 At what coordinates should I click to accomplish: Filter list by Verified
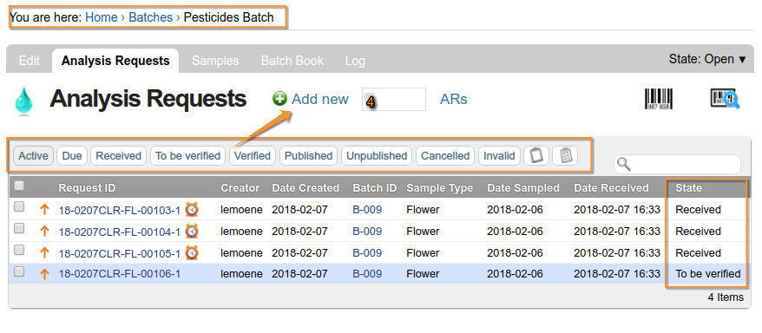(x=253, y=156)
